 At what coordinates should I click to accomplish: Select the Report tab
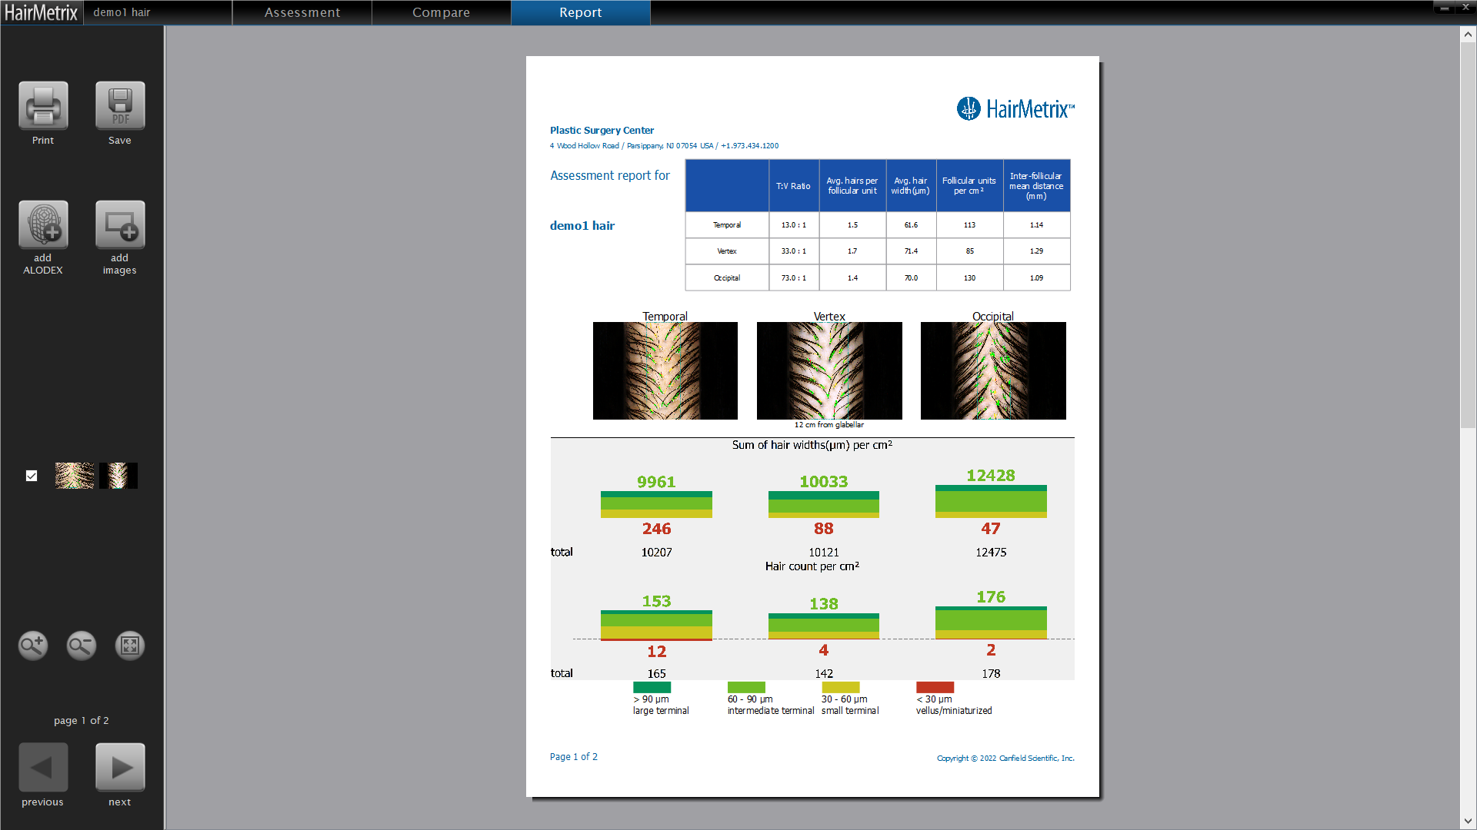580,12
